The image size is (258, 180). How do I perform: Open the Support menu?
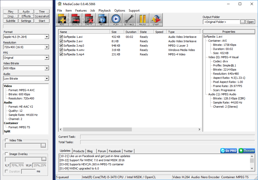pyautogui.click(x=134, y=11)
